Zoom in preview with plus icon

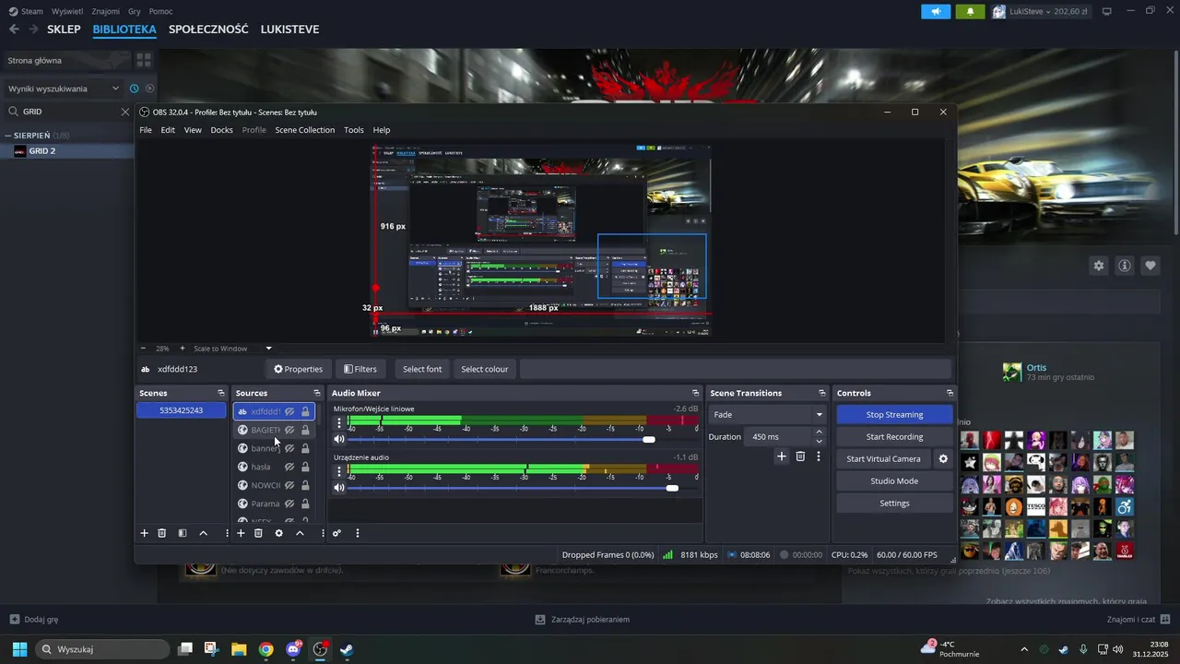click(183, 349)
